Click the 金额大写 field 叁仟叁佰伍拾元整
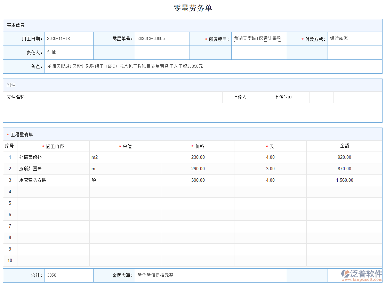 (210, 275)
